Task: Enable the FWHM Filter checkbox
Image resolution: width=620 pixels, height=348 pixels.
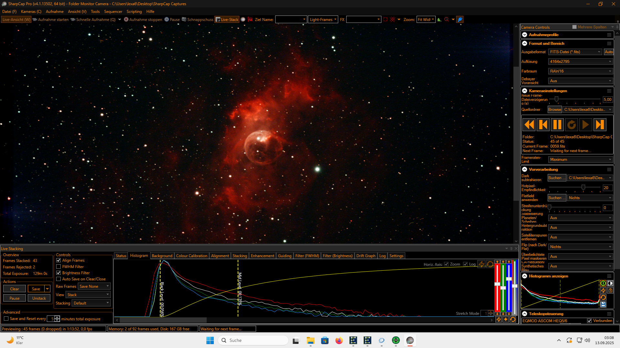Action: (x=58, y=267)
